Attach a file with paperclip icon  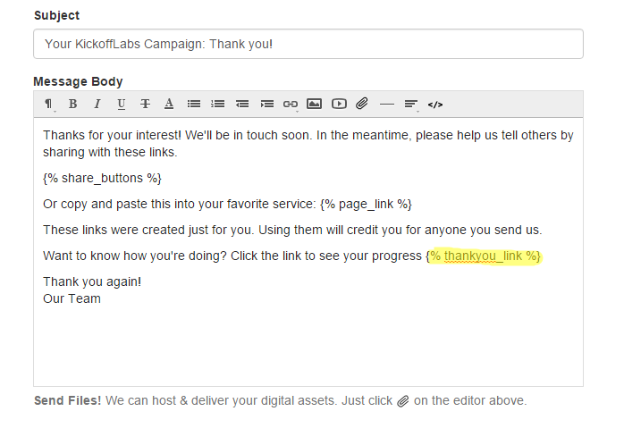point(362,104)
